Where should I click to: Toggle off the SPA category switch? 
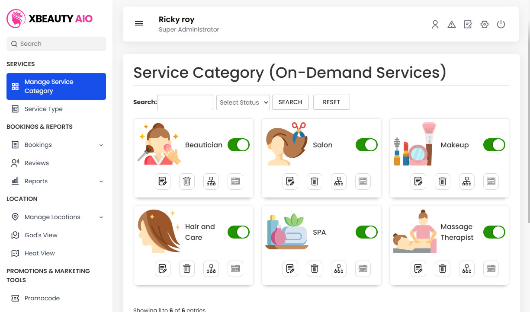point(366,232)
